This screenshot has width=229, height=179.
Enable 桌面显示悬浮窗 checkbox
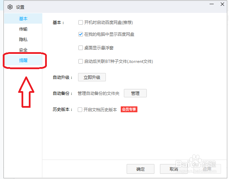[x=80, y=48]
